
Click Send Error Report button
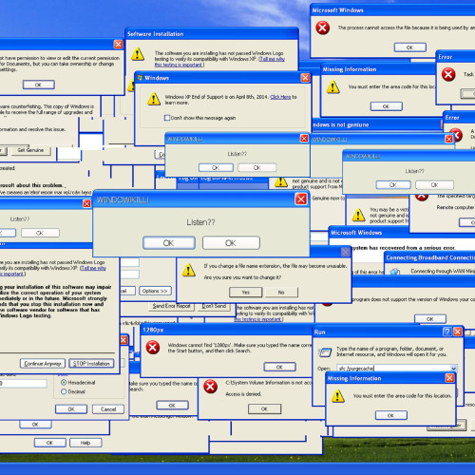171,306
